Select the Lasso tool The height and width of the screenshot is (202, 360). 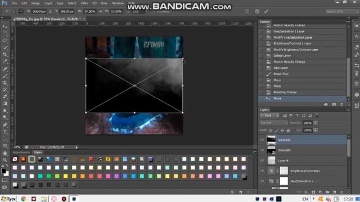pos(5,40)
